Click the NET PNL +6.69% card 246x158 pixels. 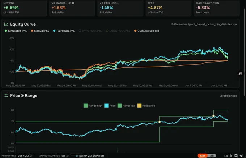pos(24,8)
